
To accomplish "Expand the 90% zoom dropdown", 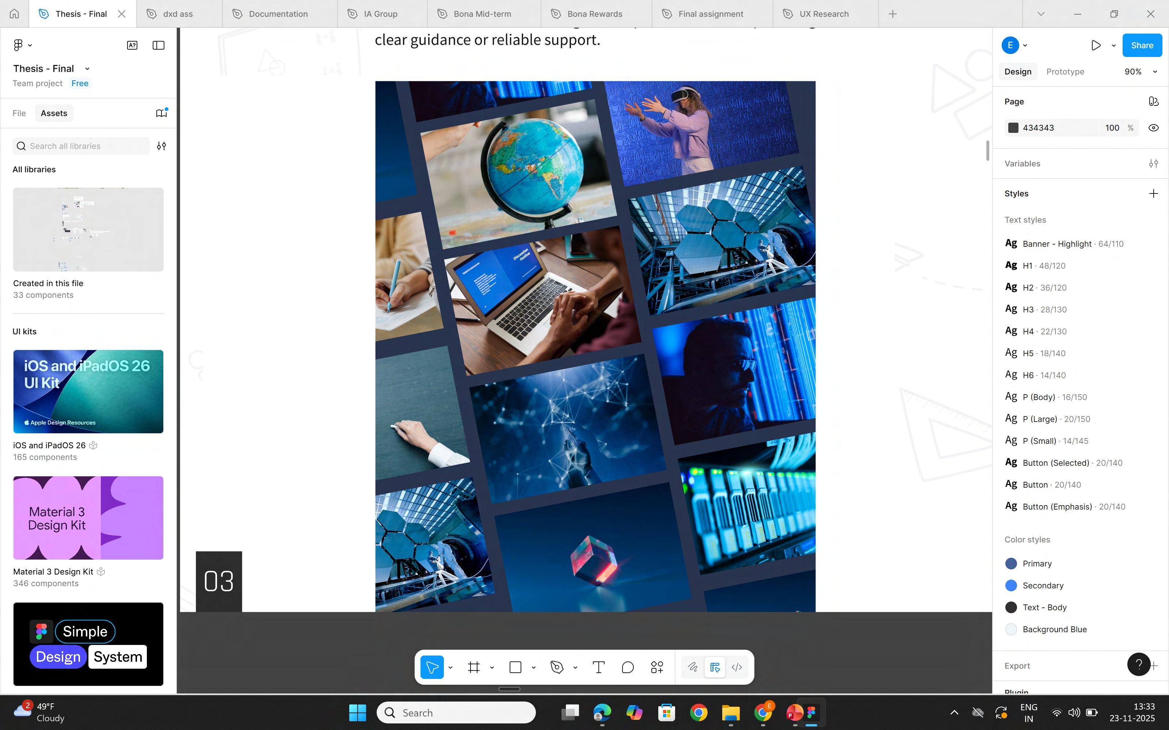I will [x=1155, y=72].
